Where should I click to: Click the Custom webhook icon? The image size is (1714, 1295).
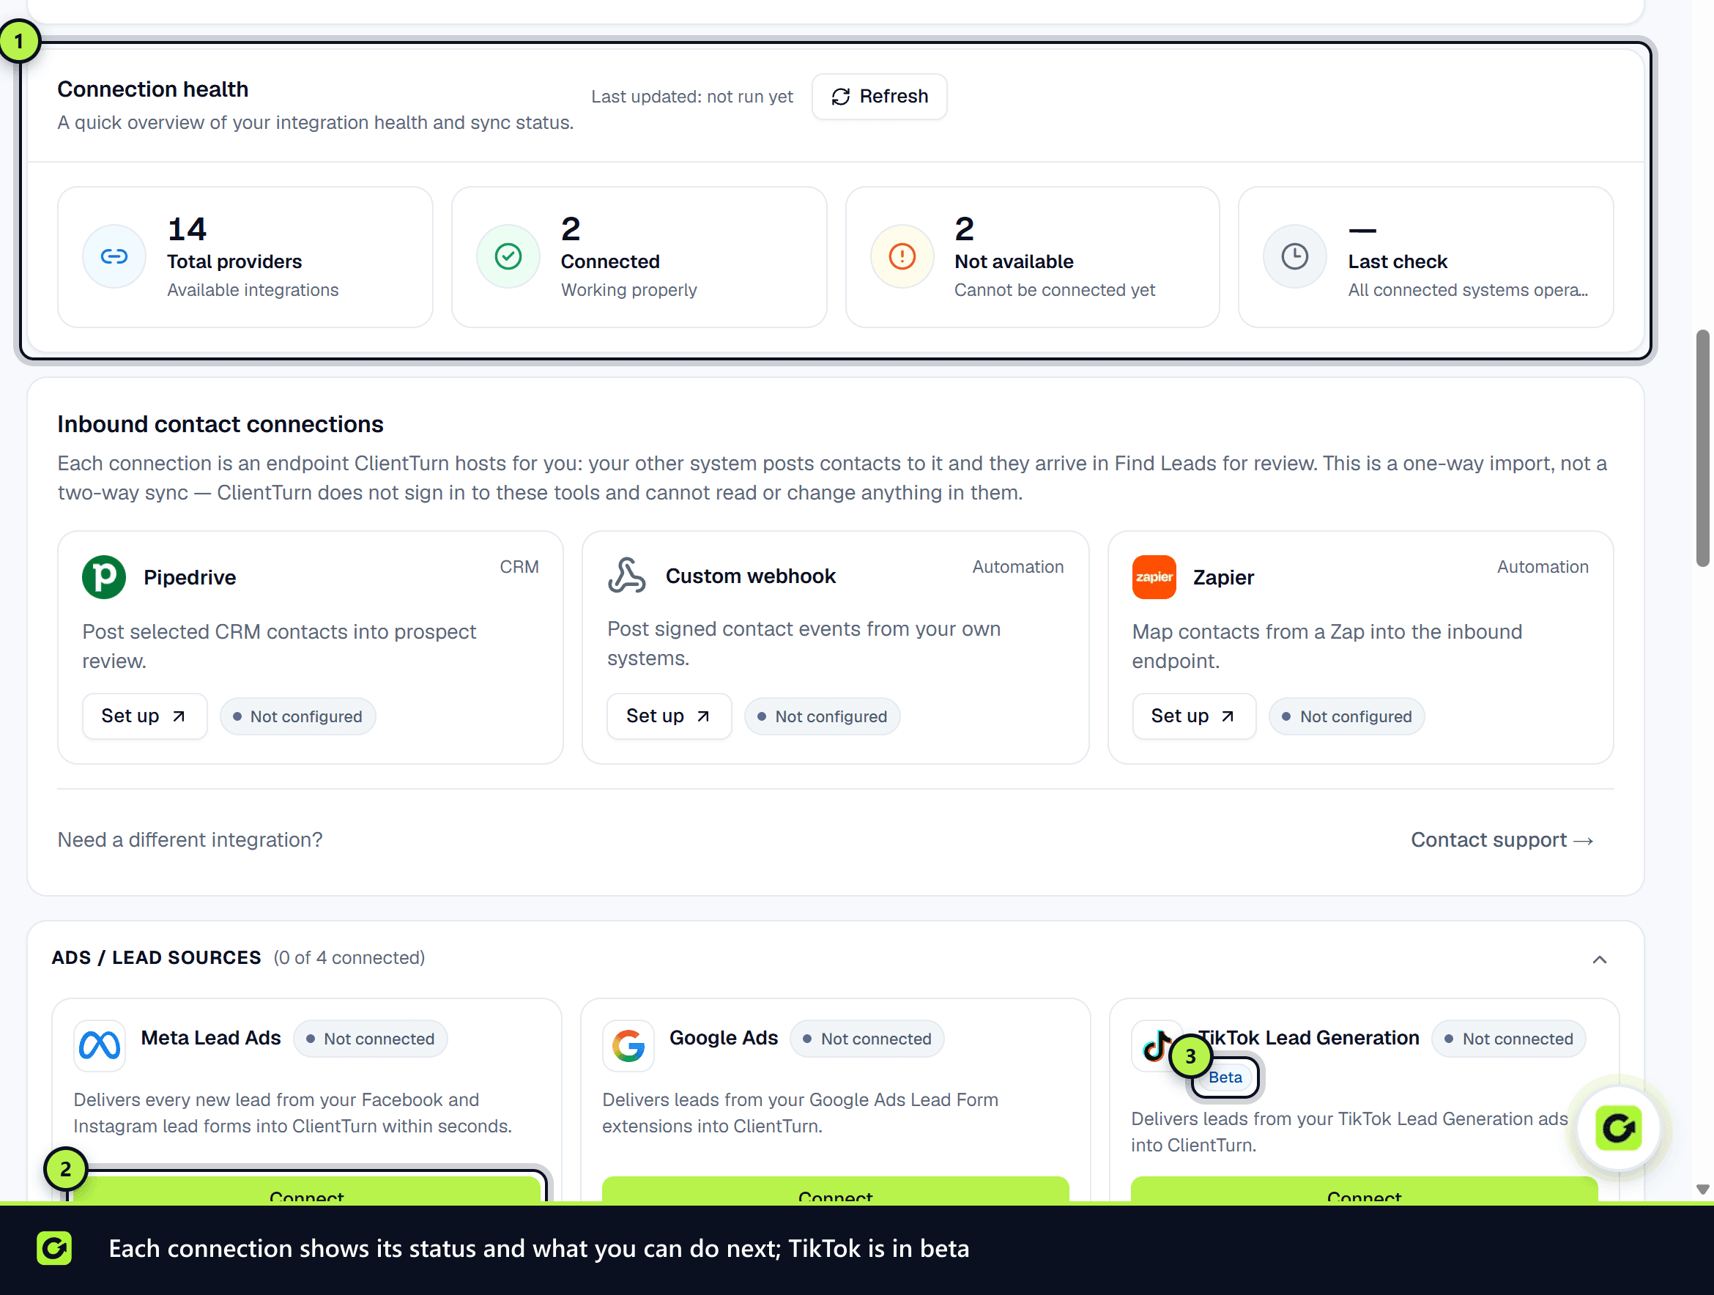626,575
